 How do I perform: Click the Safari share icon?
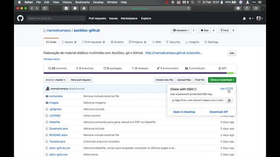(247, 8)
